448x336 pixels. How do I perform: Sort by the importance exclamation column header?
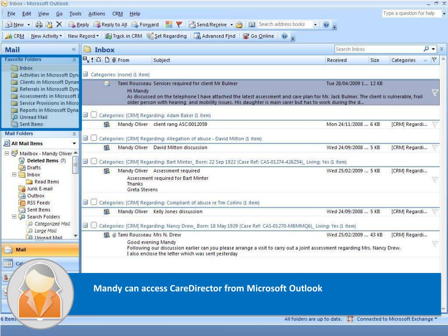(x=92, y=60)
